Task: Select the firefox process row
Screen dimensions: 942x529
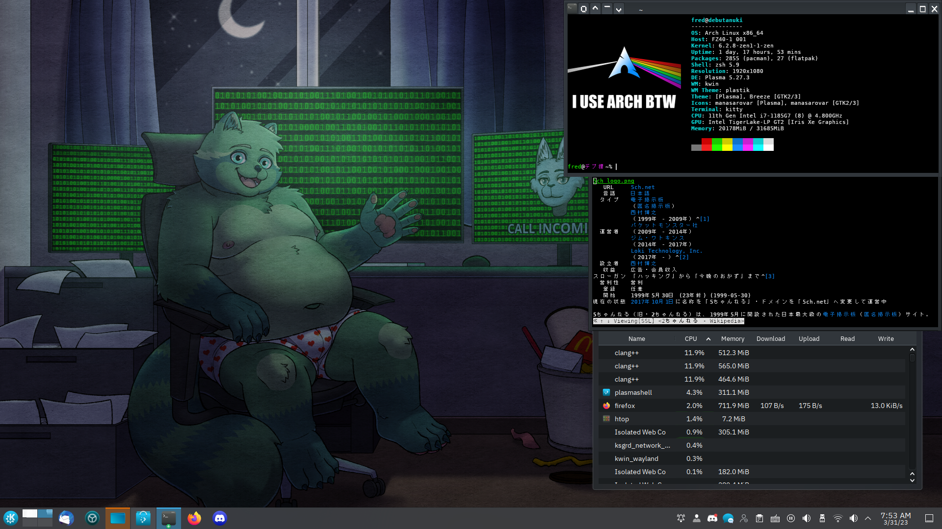Action: click(752, 406)
